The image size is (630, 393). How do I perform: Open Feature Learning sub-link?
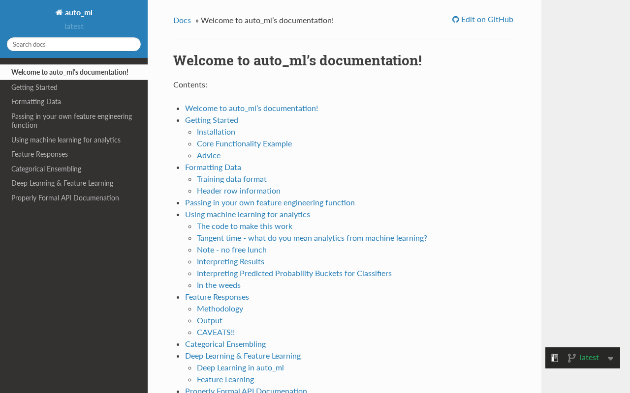point(225,379)
